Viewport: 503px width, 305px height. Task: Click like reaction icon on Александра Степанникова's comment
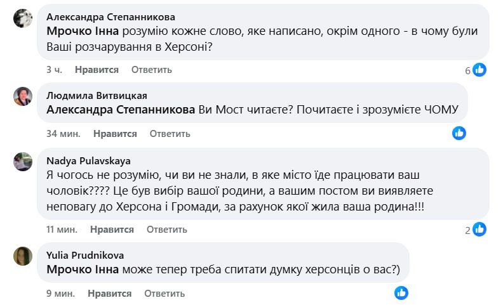click(480, 70)
